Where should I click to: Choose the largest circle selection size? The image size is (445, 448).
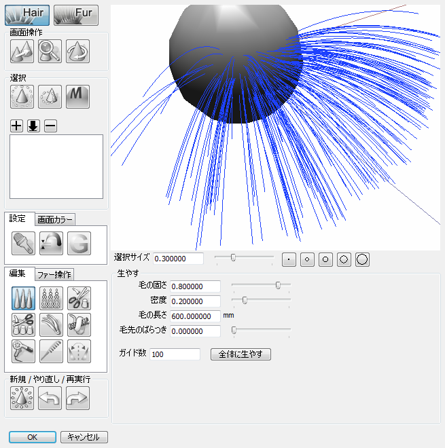coord(362,260)
